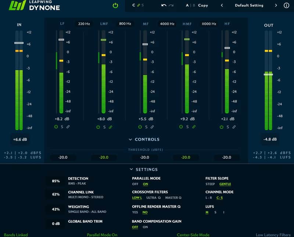Screen dimensions: 294x237
Task: Click the IN gain slider handle
Action: [19, 43]
